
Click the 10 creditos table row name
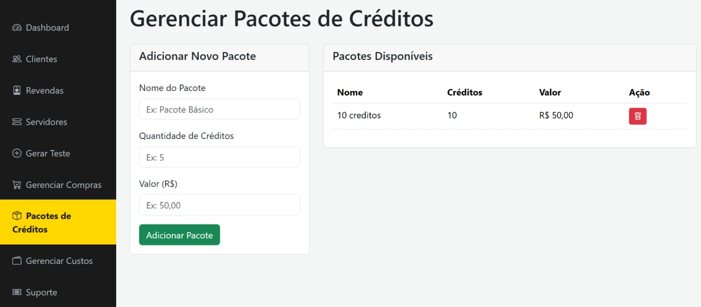click(359, 115)
